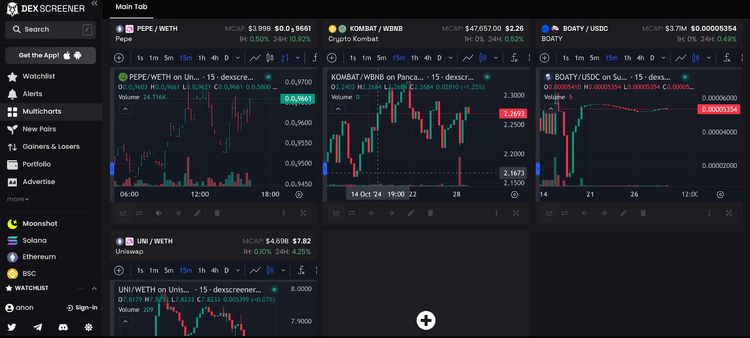The width and height of the screenshot is (750, 338).
Task: Set PEPE chart to 1s interval
Action: 140,58
